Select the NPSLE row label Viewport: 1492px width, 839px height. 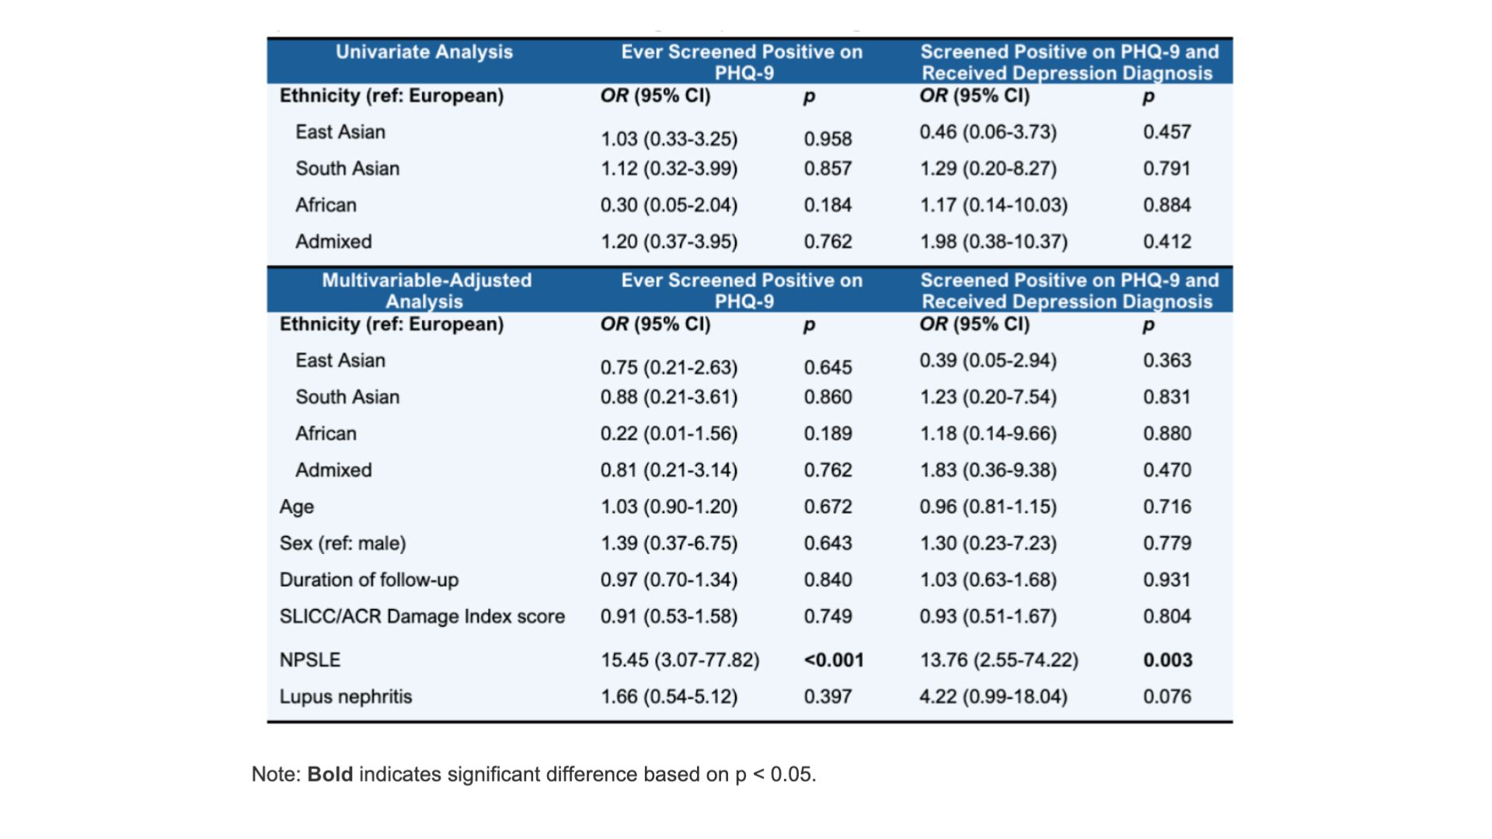(x=310, y=660)
